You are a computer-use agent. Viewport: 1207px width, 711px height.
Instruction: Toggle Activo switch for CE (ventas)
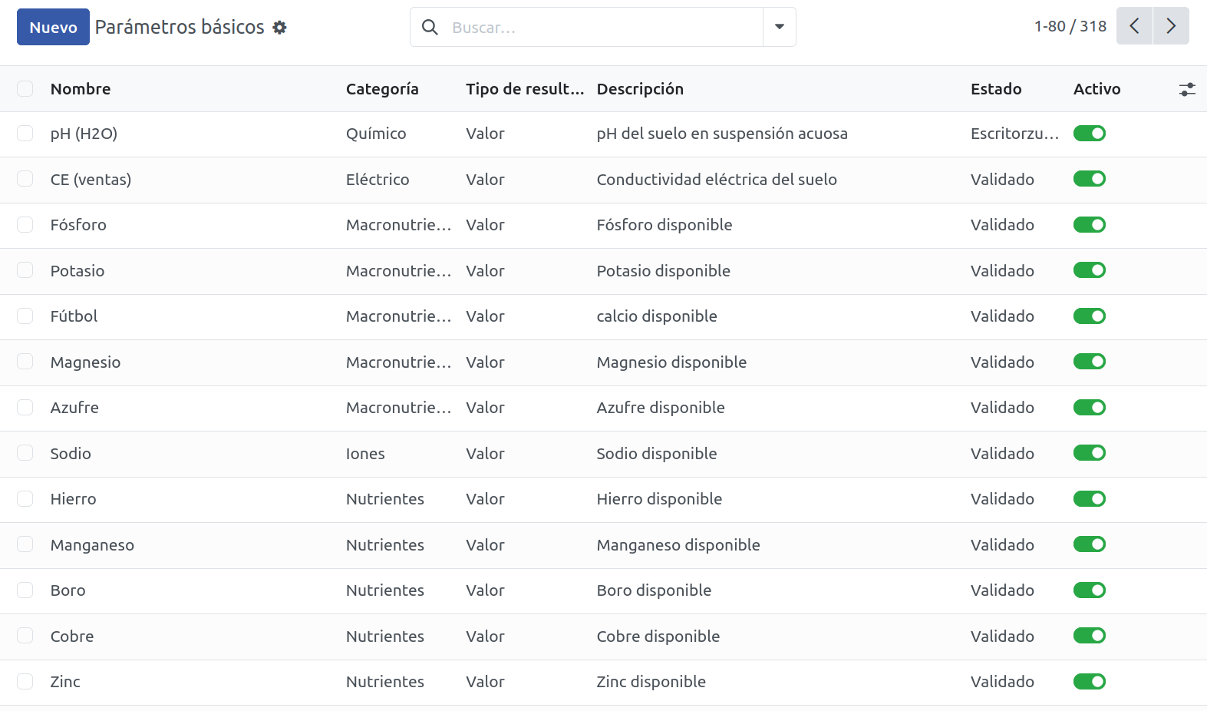[x=1090, y=179]
